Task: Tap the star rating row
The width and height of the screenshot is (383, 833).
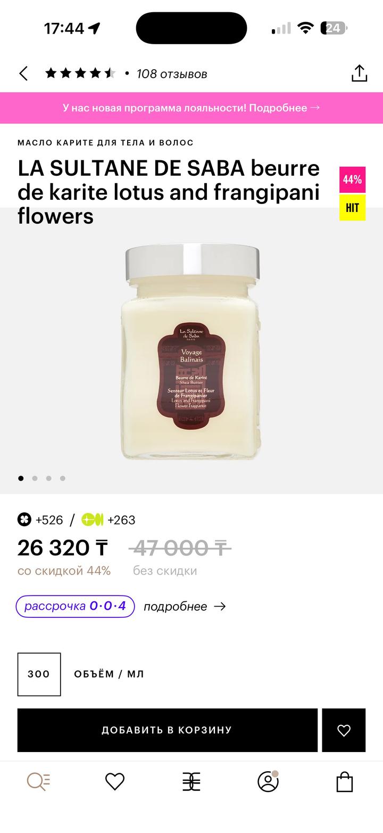Action: pyautogui.click(x=80, y=73)
